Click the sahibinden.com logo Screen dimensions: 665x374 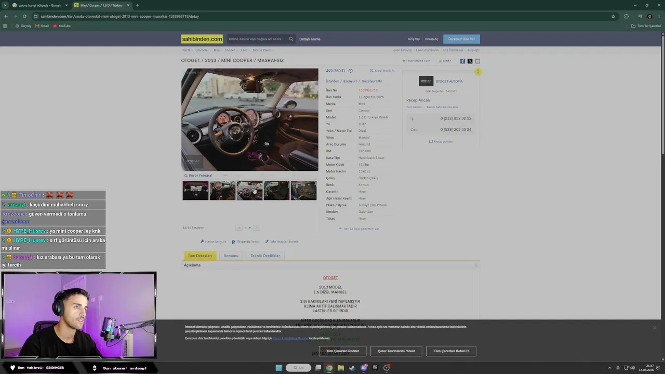pos(202,39)
